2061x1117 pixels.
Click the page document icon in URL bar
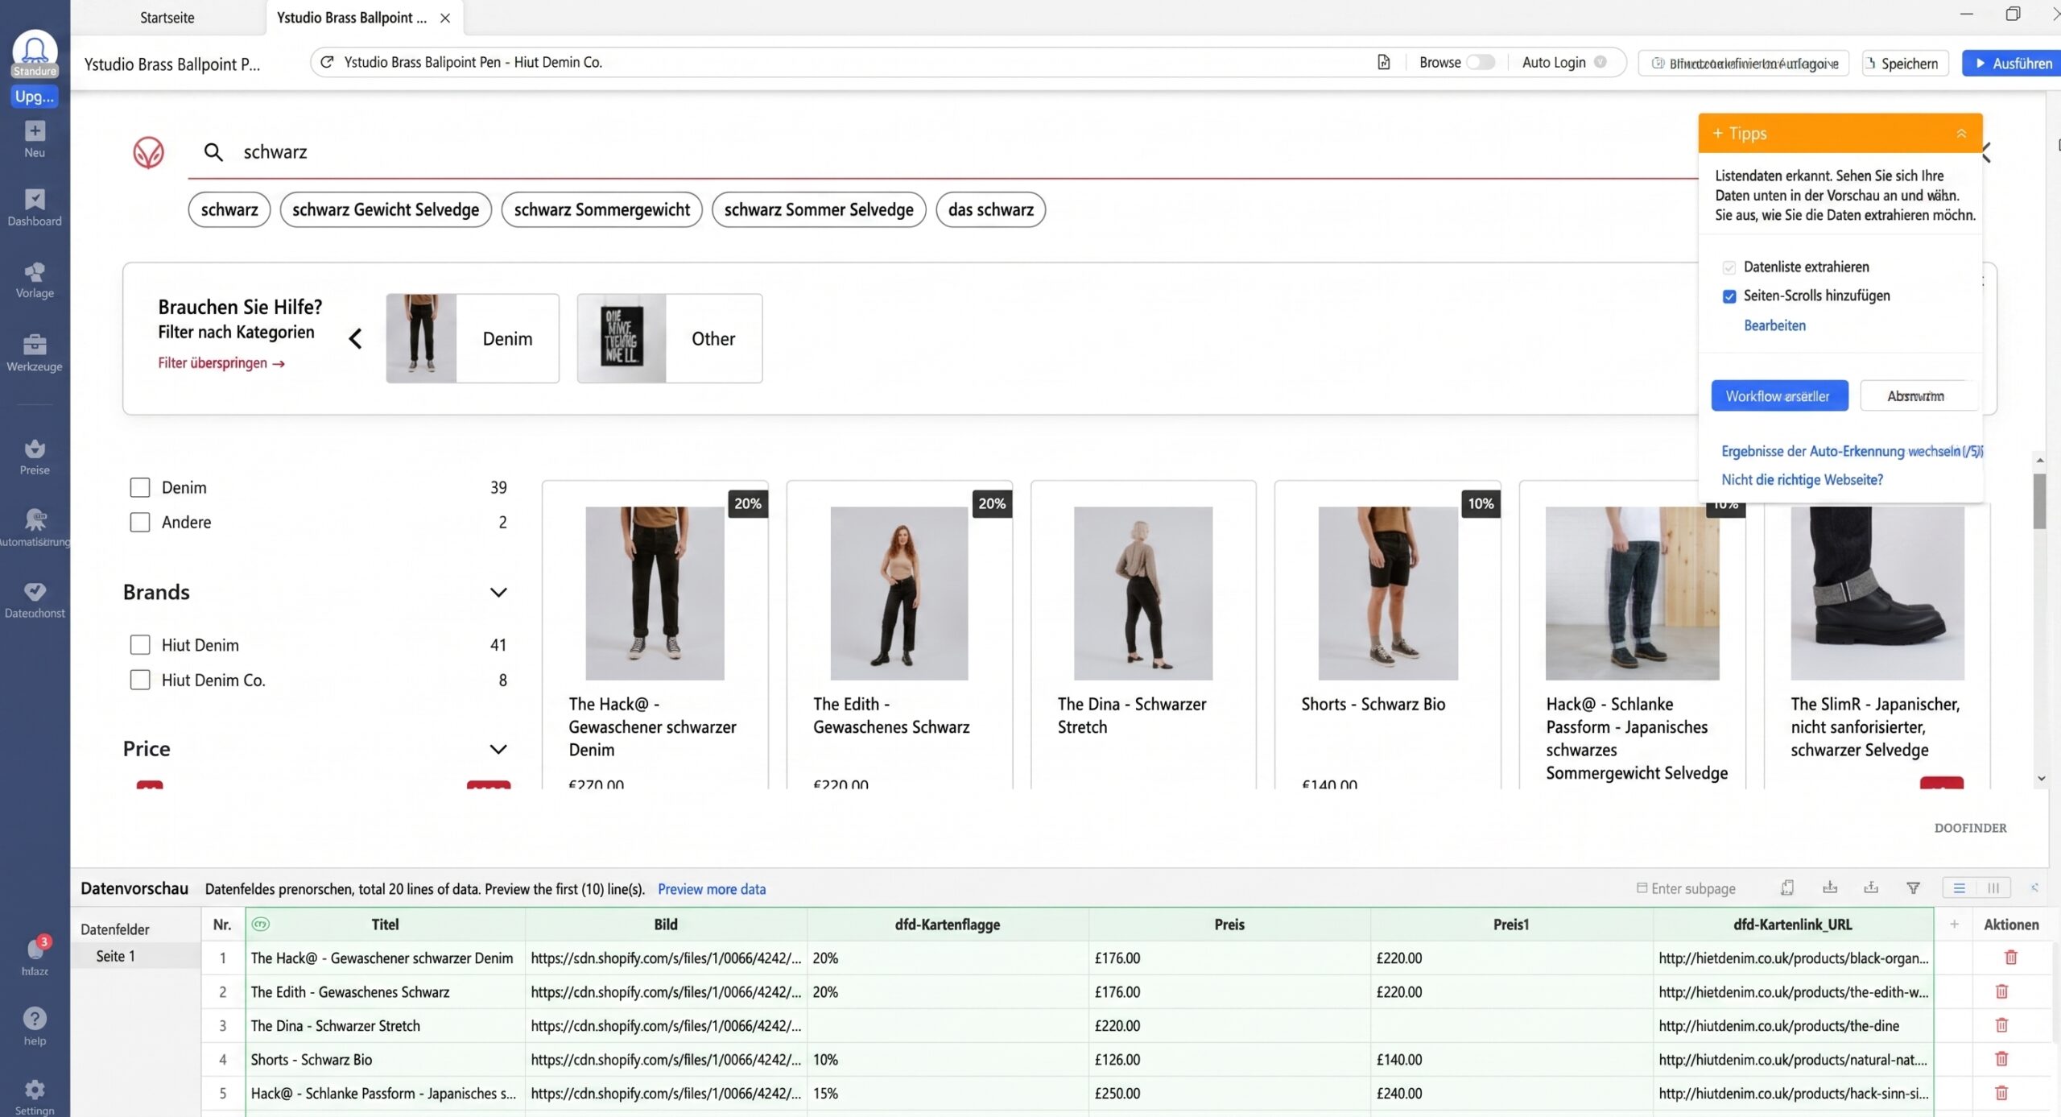[x=1383, y=62]
